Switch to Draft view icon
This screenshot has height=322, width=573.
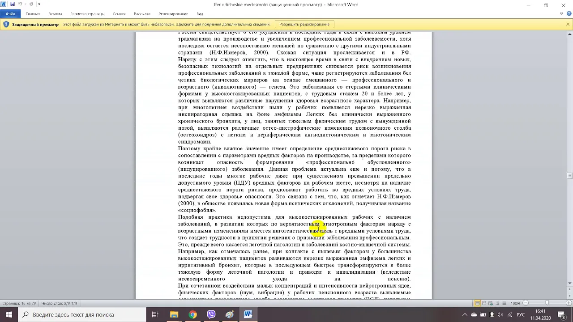click(x=505, y=303)
